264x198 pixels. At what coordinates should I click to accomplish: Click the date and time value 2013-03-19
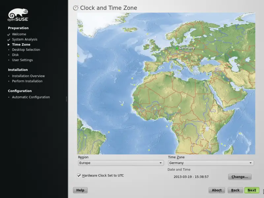(x=191, y=177)
